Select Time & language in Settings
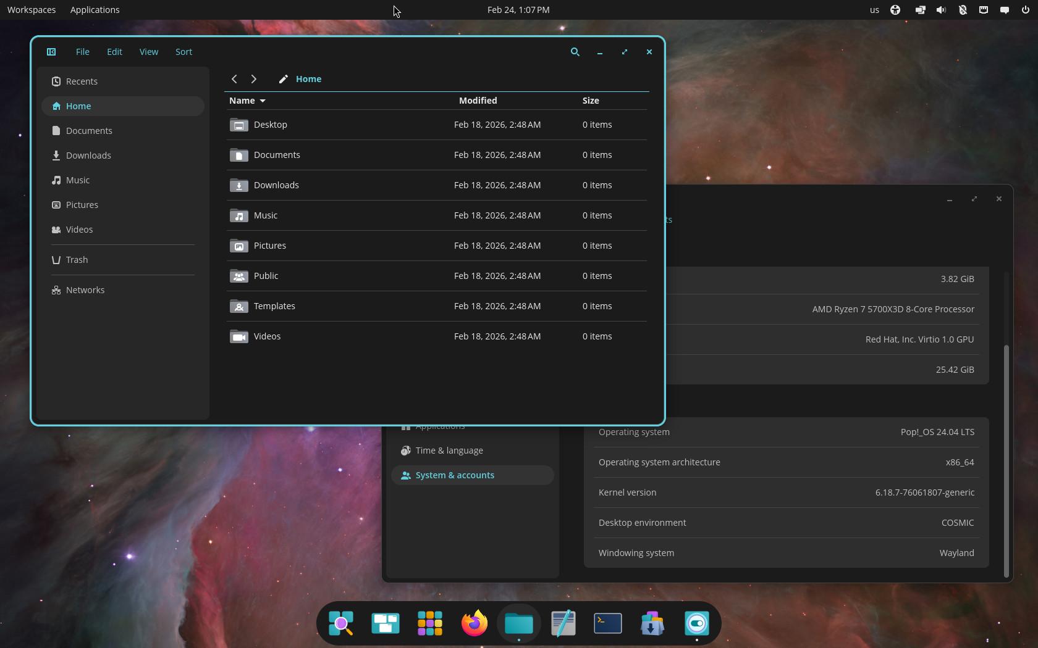1038x648 pixels. [449, 451]
